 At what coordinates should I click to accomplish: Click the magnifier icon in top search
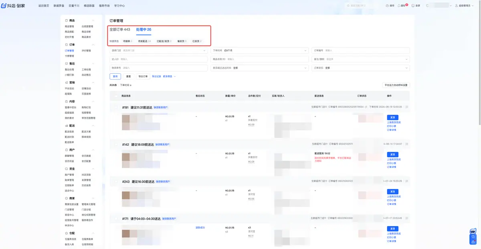(348, 6)
